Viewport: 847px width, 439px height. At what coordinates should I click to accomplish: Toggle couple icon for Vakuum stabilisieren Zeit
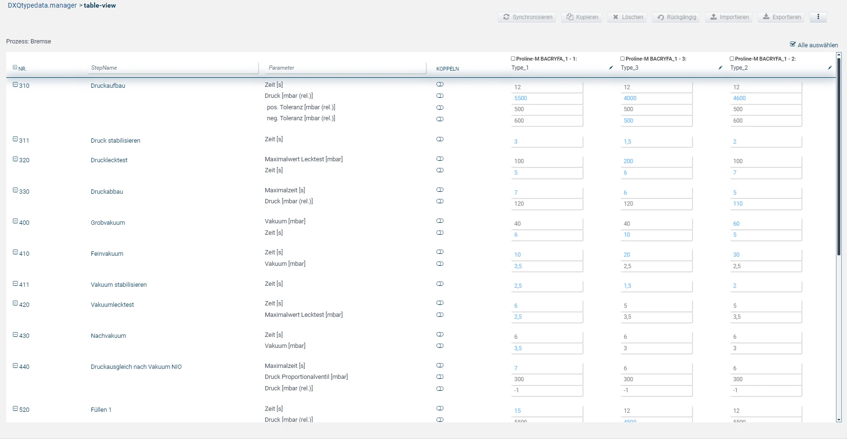(440, 284)
